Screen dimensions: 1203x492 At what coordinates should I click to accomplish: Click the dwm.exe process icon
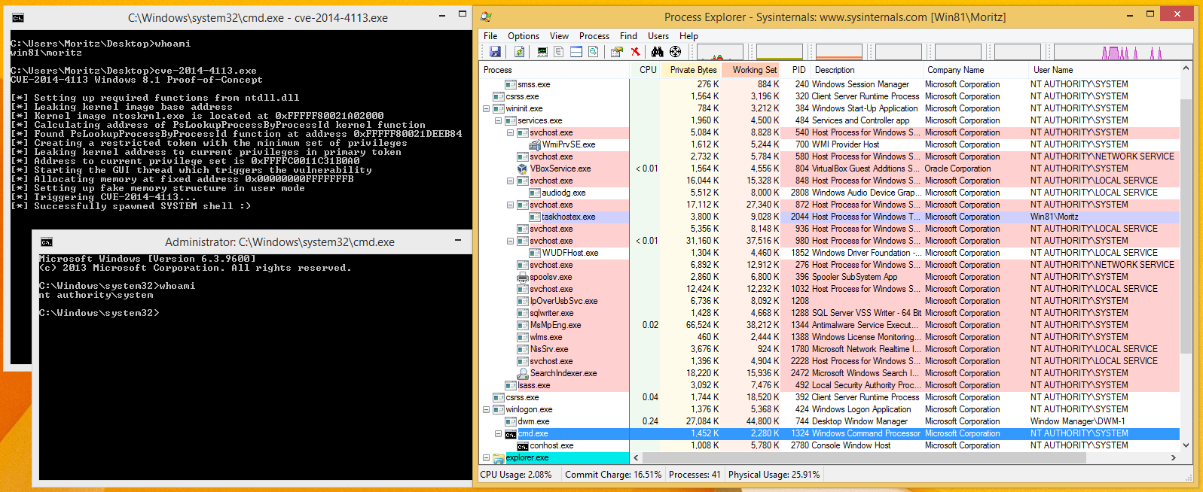(x=511, y=421)
